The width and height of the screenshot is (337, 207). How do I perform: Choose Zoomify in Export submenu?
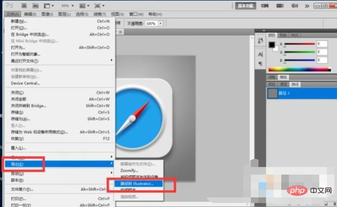click(139, 171)
